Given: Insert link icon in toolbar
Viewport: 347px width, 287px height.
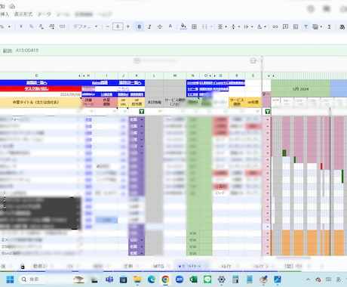Looking at the screenshot, I should pos(275,26).
